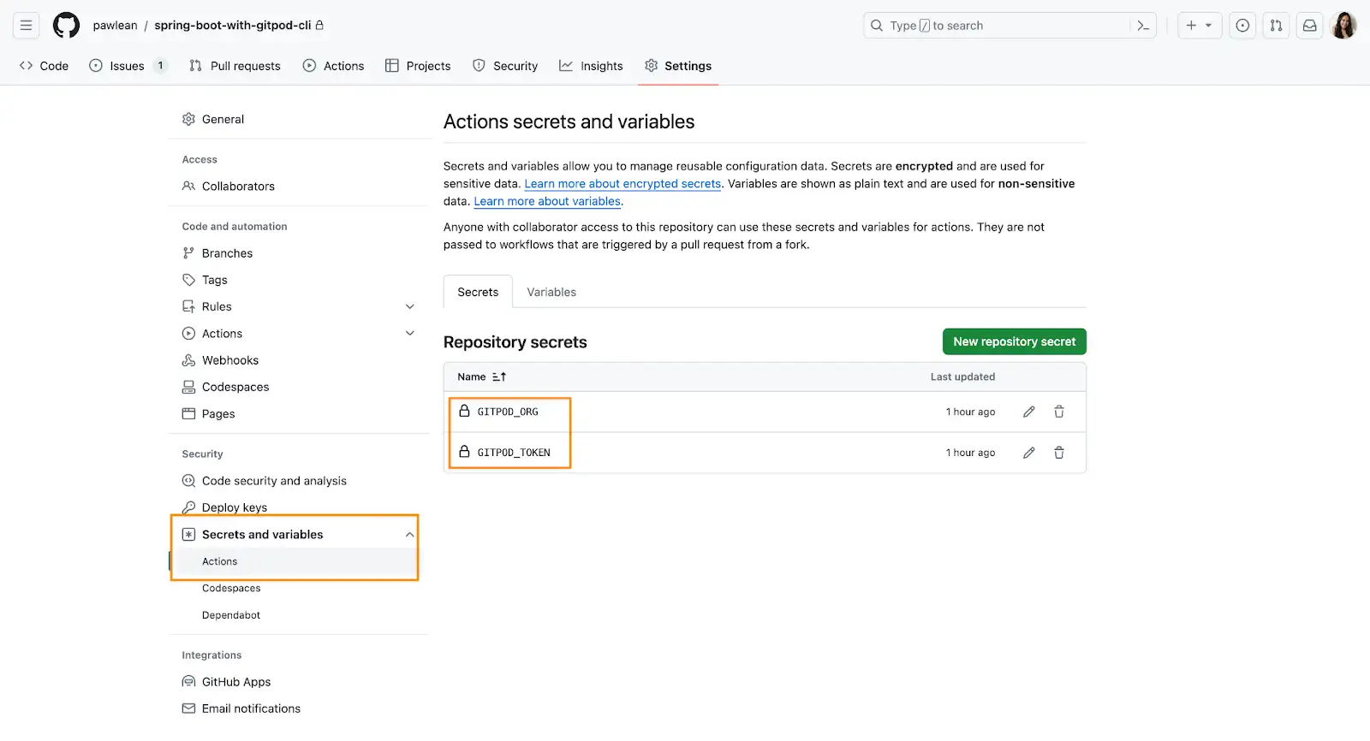Open the notifications inbox icon
The height and width of the screenshot is (741, 1370).
1309,26
